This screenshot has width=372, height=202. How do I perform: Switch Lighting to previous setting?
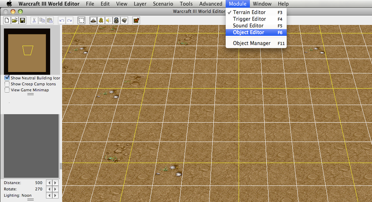49,195
